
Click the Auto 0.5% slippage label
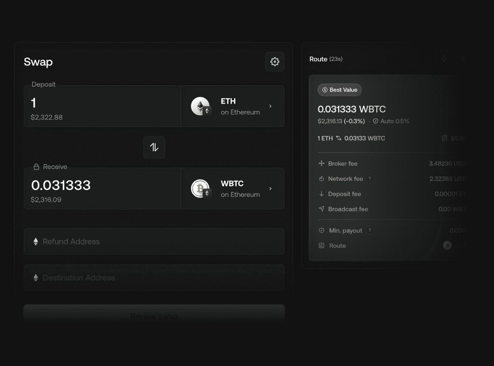(395, 121)
